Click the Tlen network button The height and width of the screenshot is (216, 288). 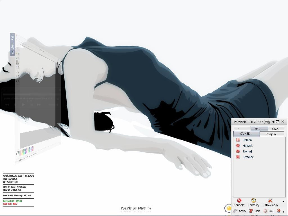255,211
